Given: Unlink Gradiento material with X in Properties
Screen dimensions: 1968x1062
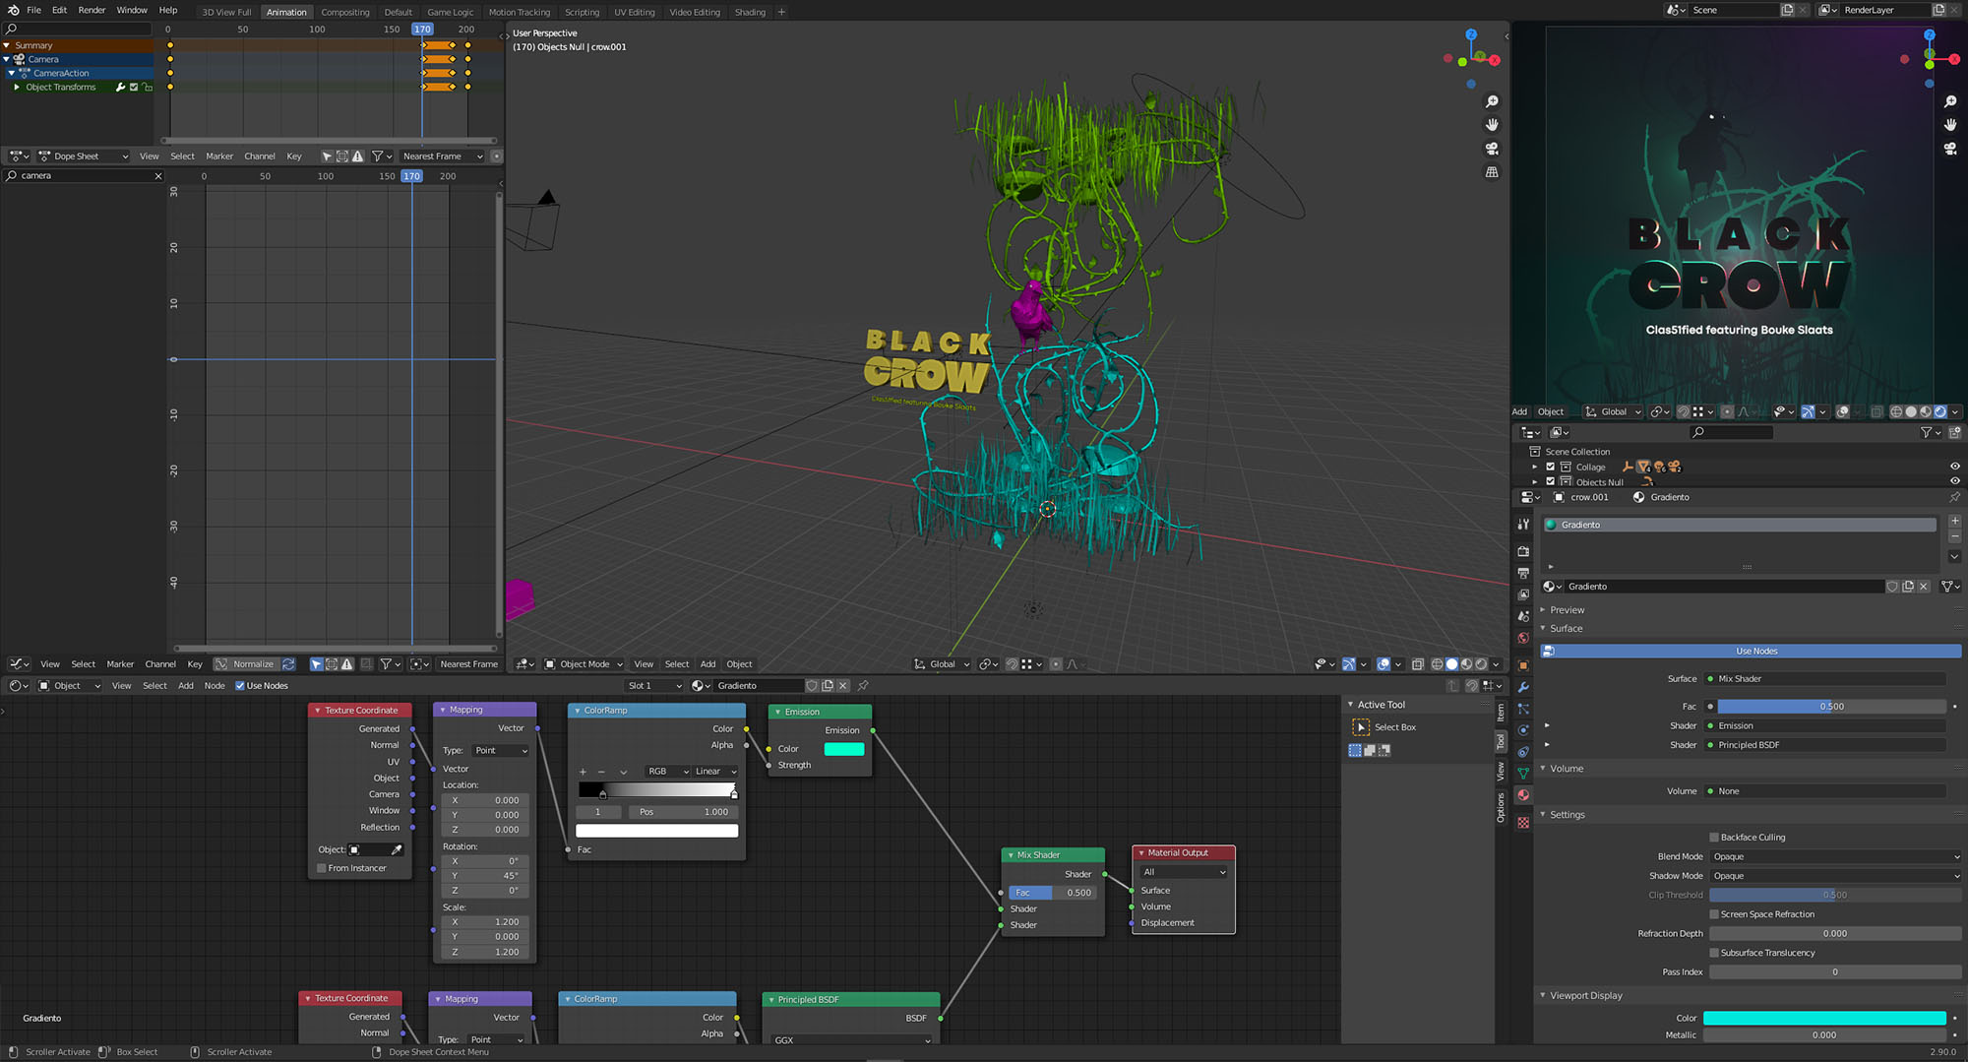Looking at the screenshot, I should 1924,587.
